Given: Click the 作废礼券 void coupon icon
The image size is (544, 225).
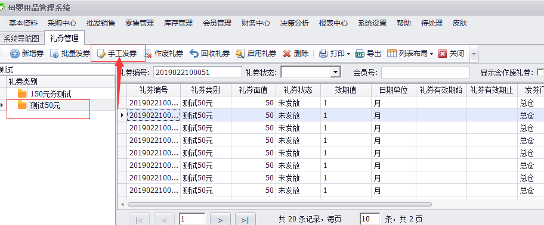Looking at the screenshot, I should click(x=148, y=54).
